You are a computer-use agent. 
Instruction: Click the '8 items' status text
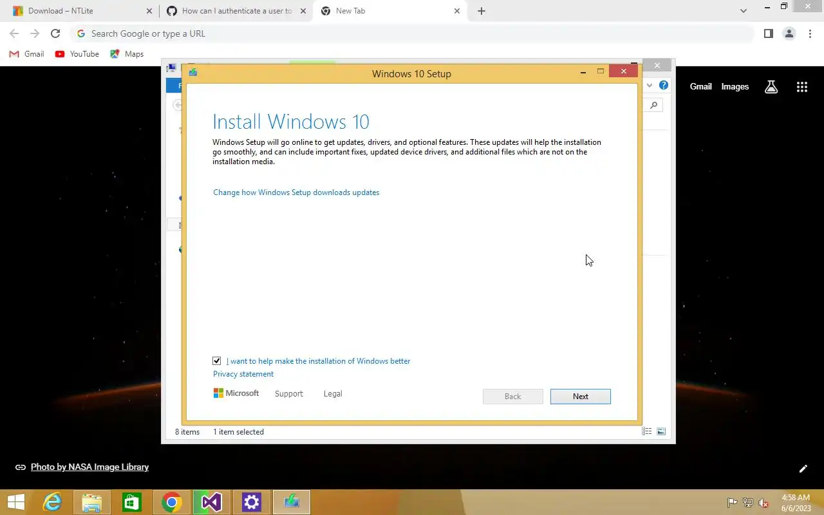[187, 432]
